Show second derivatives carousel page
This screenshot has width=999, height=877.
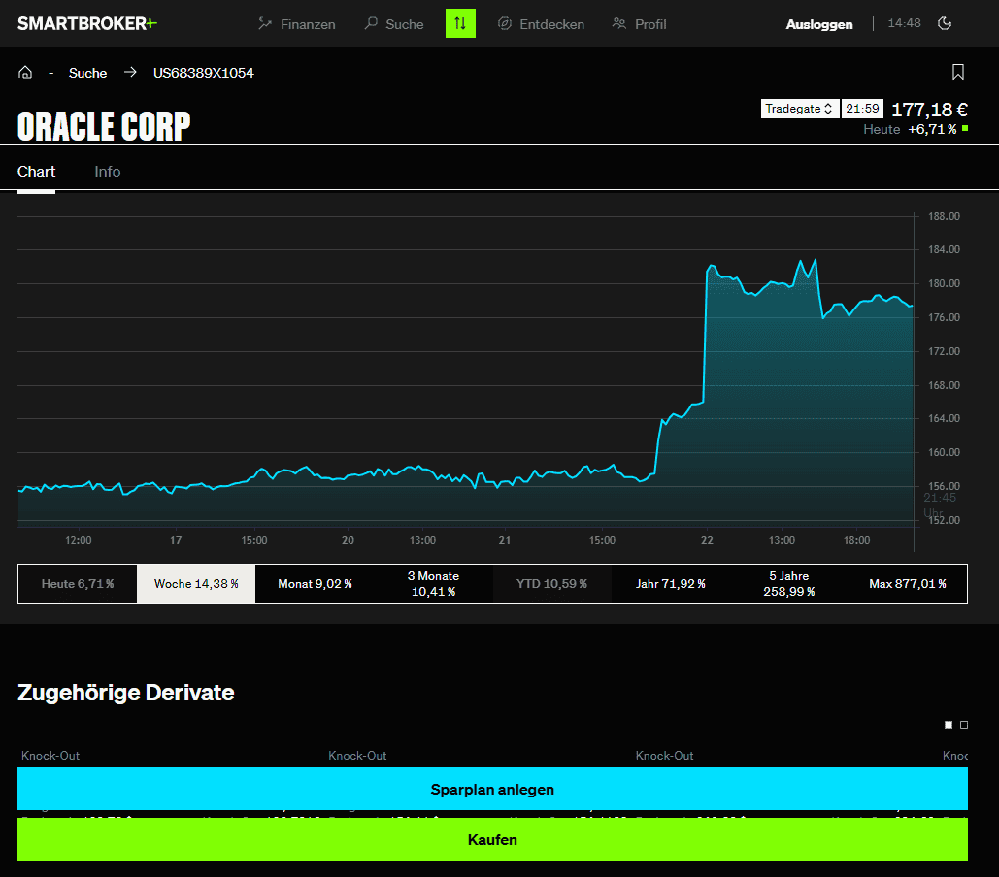pos(964,725)
